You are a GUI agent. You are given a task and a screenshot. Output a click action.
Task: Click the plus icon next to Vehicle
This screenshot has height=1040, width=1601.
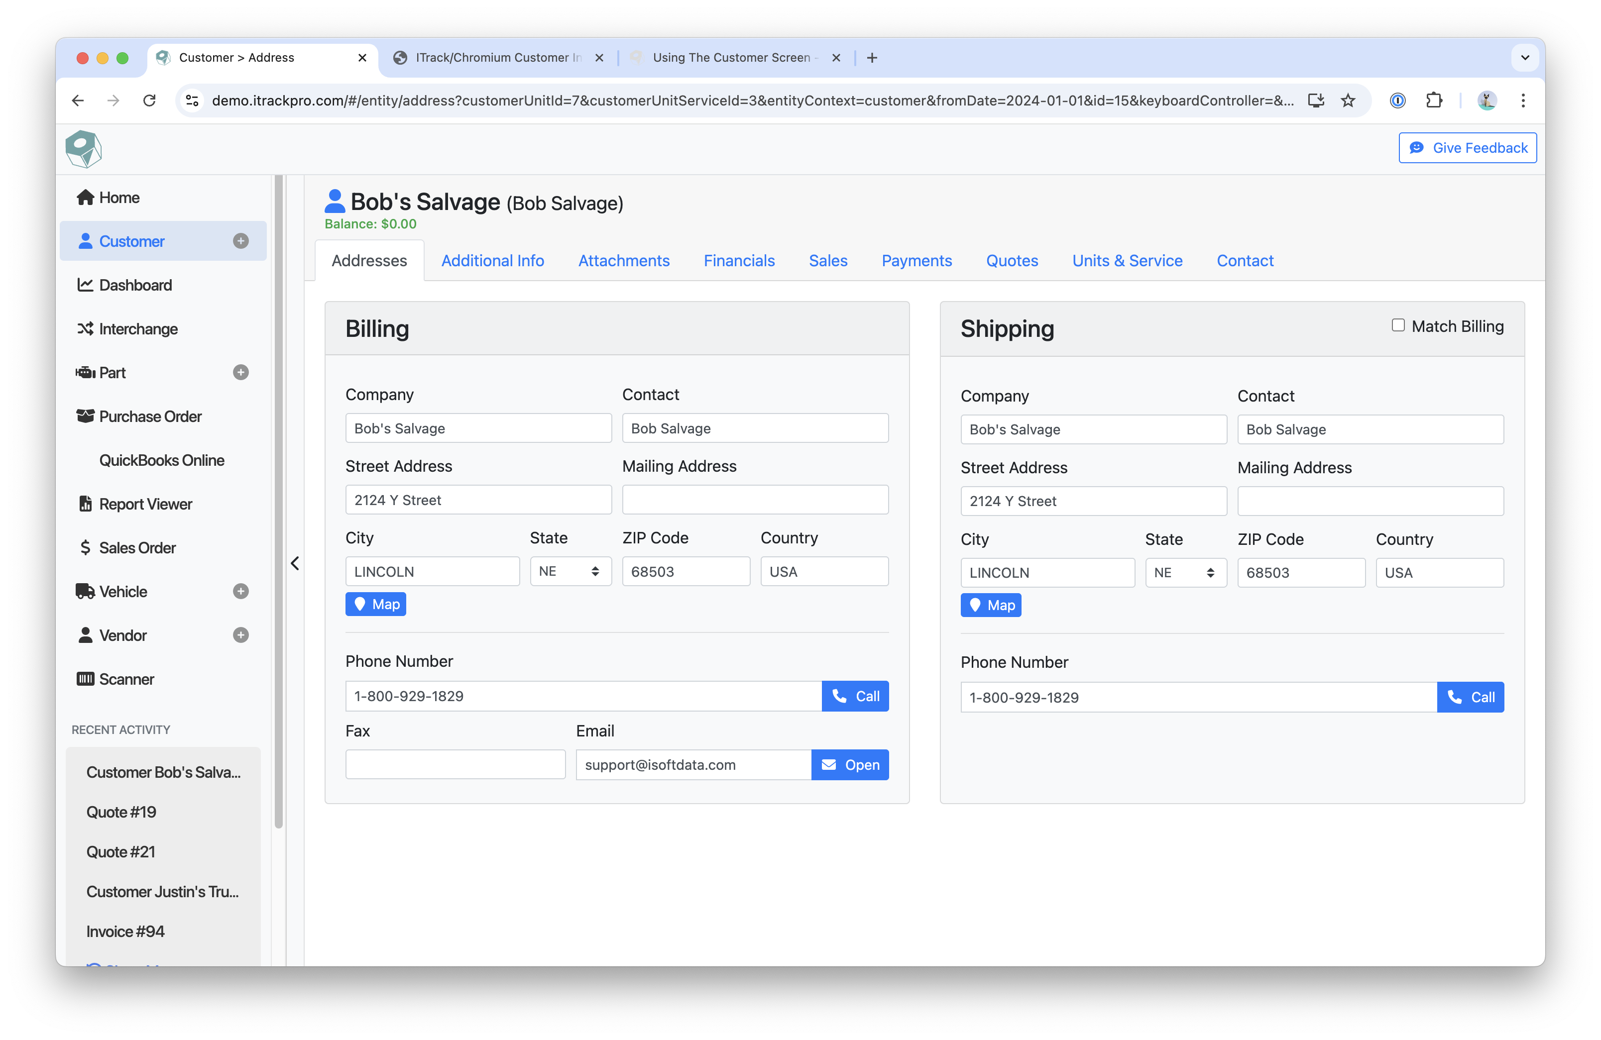point(241,591)
